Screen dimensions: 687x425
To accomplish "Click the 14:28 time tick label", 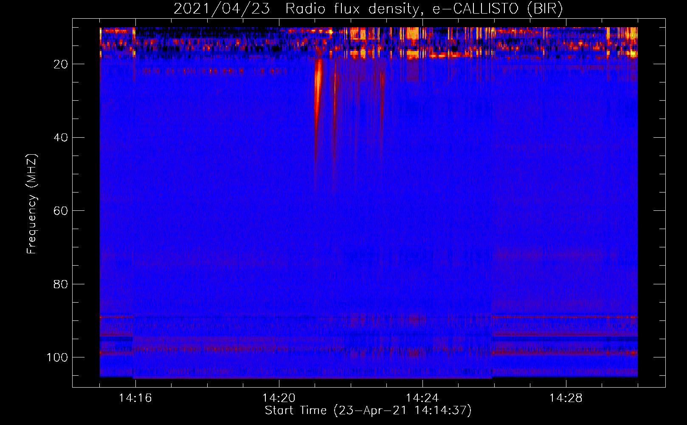I will (x=566, y=398).
